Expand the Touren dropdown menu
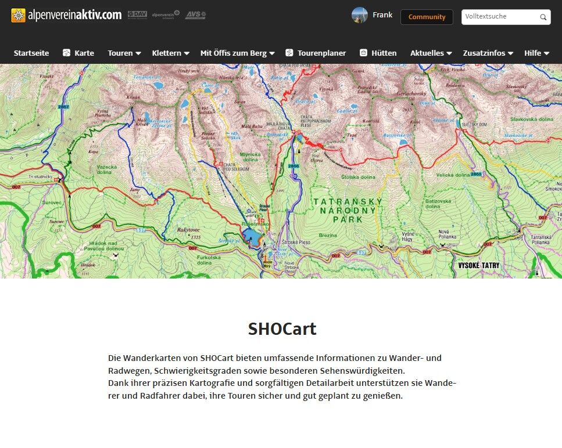Image resolution: width=562 pixels, height=448 pixels. pyautogui.click(x=124, y=53)
